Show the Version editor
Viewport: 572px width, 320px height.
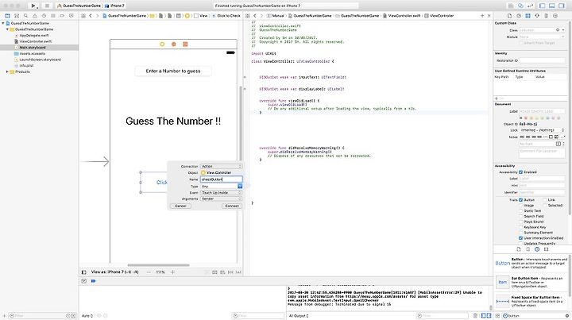(x=531, y=6)
